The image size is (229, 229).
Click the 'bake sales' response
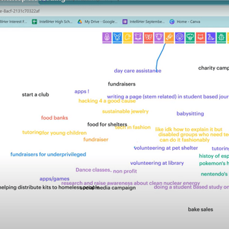[x=200, y=209]
